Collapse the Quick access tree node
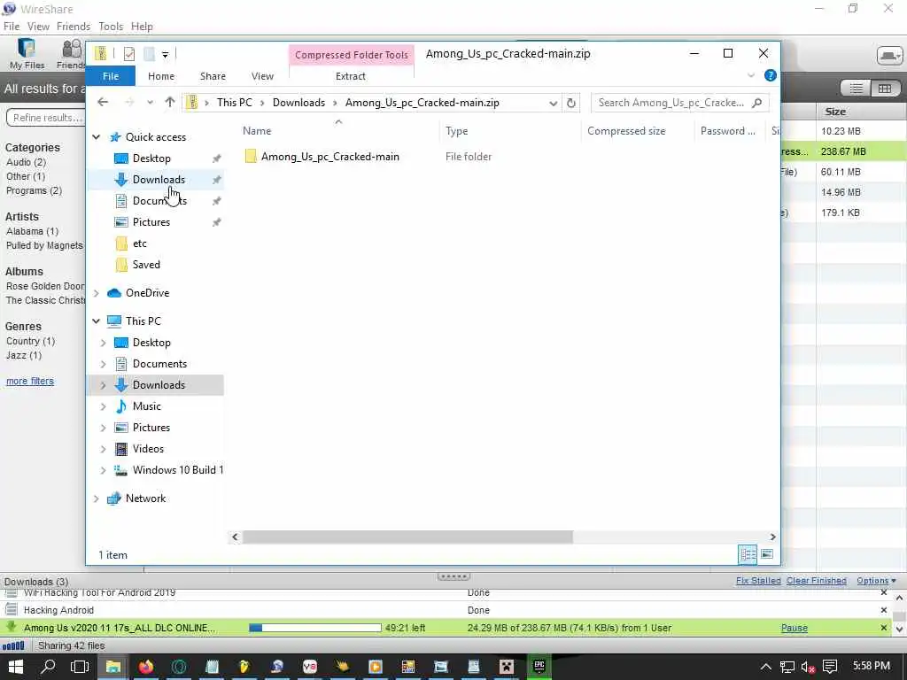The image size is (907, 680). (96, 137)
